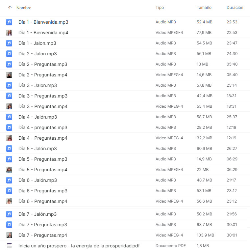Sort the list by Tipo column
250x252 pixels.
click(160, 8)
